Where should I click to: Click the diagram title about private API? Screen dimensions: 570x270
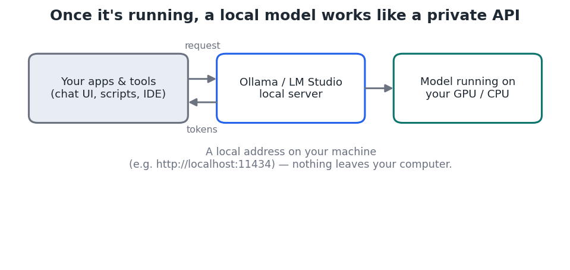pos(285,15)
